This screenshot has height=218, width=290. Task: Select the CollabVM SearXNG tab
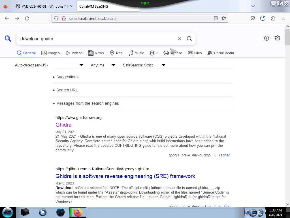[x=108, y=6]
